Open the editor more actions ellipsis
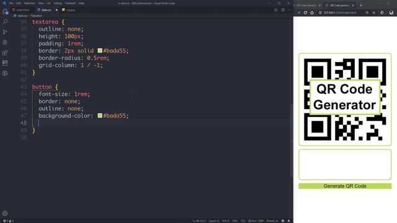 [x=289, y=10]
